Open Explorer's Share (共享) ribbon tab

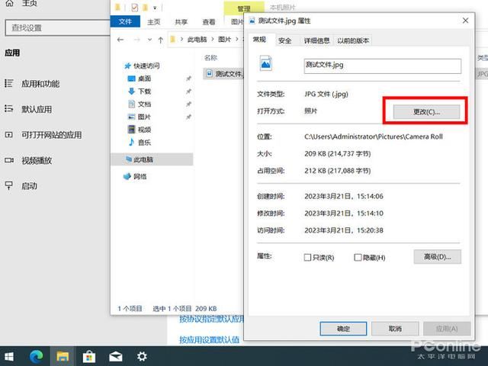(x=181, y=22)
